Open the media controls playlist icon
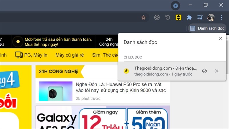 click(x=200, y=17)
